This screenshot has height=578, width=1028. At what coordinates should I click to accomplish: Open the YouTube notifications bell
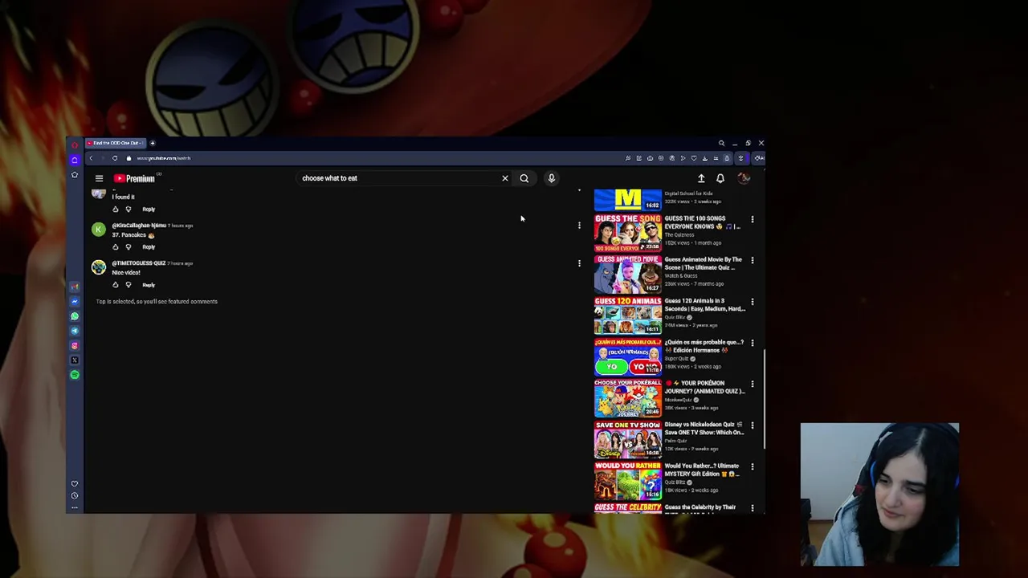(720, 178)
